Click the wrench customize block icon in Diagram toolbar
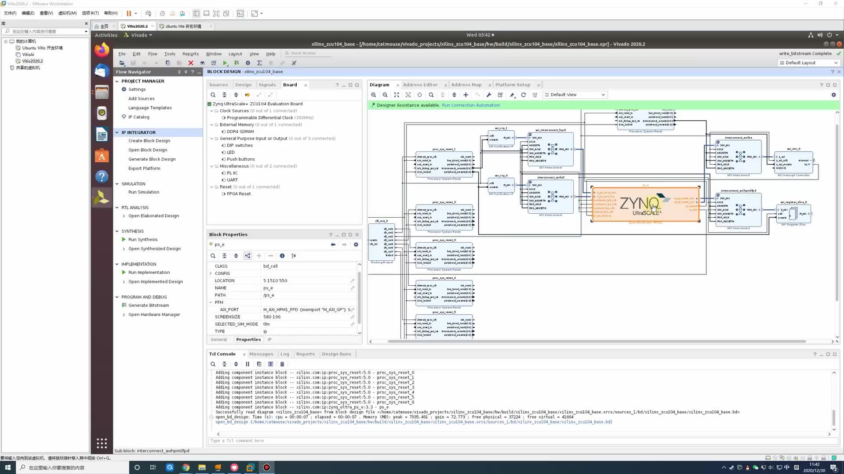The image size is (844, 474). pyautogui.click(x=489, y=95)
